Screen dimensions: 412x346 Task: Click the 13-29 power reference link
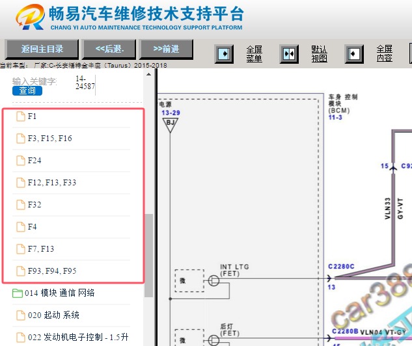point(171,113)
